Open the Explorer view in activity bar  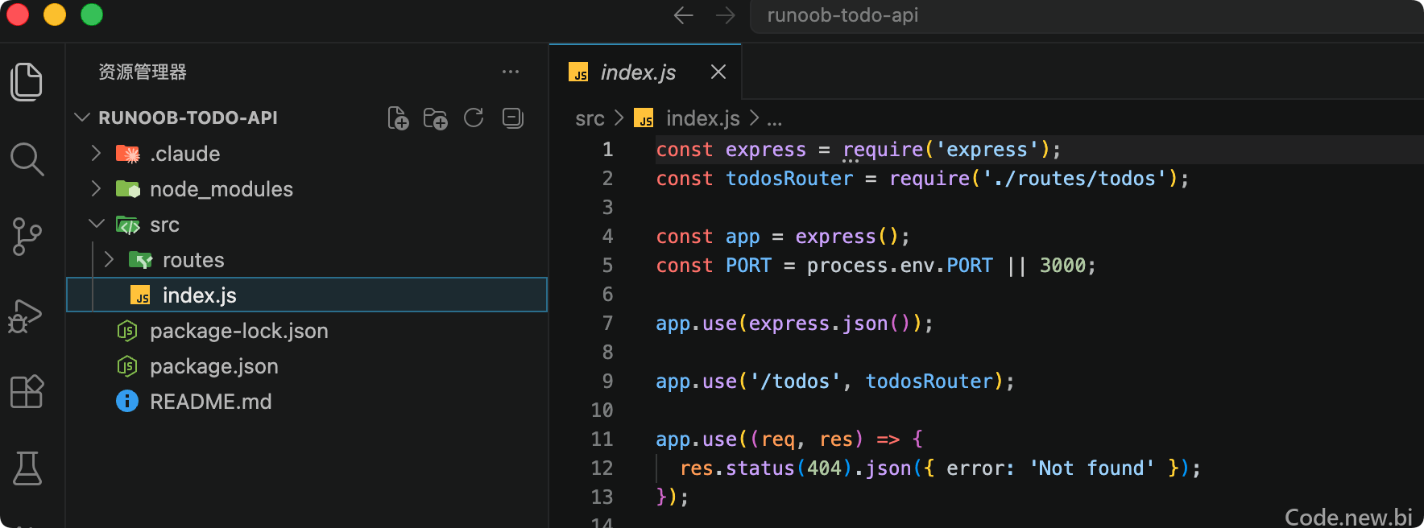click(x=27, y=81)
